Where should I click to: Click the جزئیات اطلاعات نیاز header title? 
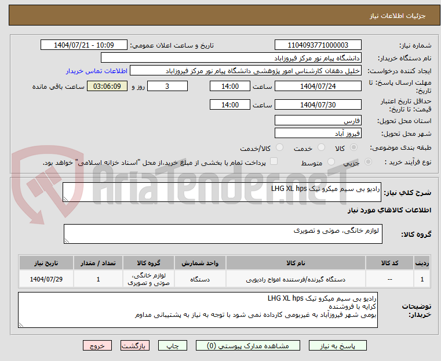pyautogui.click(x=398, y=16)
